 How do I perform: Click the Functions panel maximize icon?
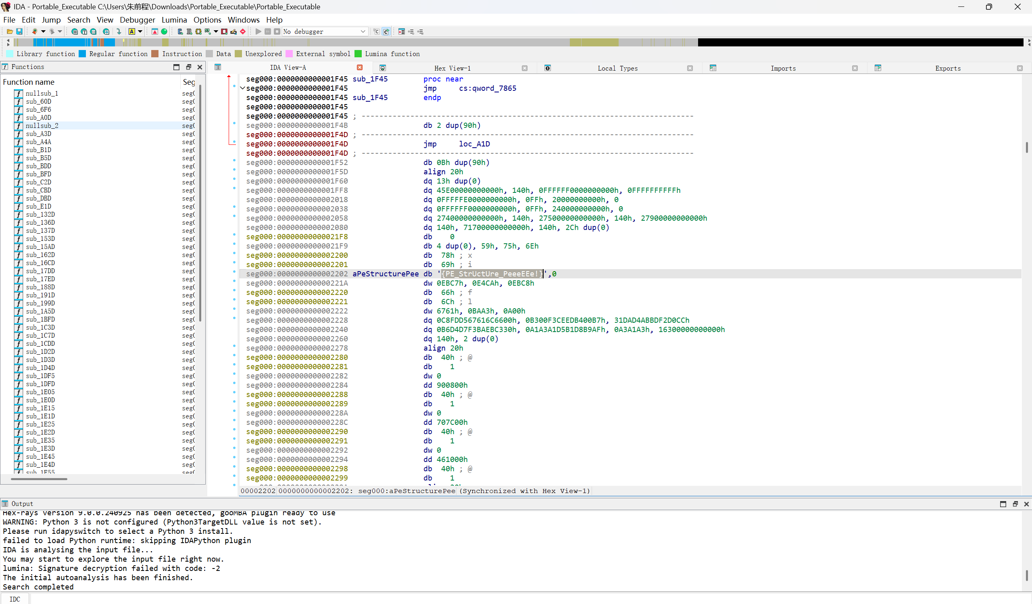[177, 67]
